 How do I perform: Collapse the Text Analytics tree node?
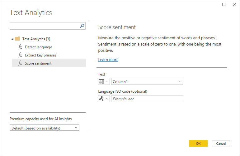[12, 39]
